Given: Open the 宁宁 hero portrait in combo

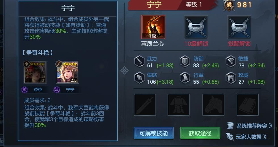Looking at the screenshot, I should (68, 72).
